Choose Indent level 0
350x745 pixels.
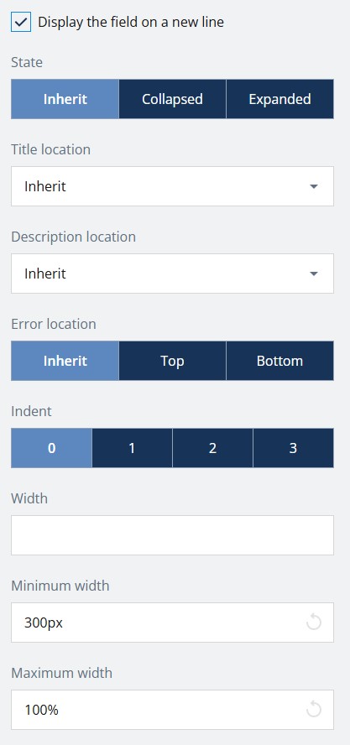(51, 448)
